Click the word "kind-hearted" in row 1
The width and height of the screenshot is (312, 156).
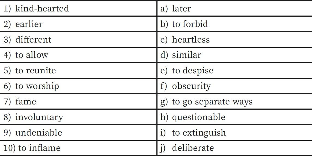pyautogui.click(x=42, y=8)
